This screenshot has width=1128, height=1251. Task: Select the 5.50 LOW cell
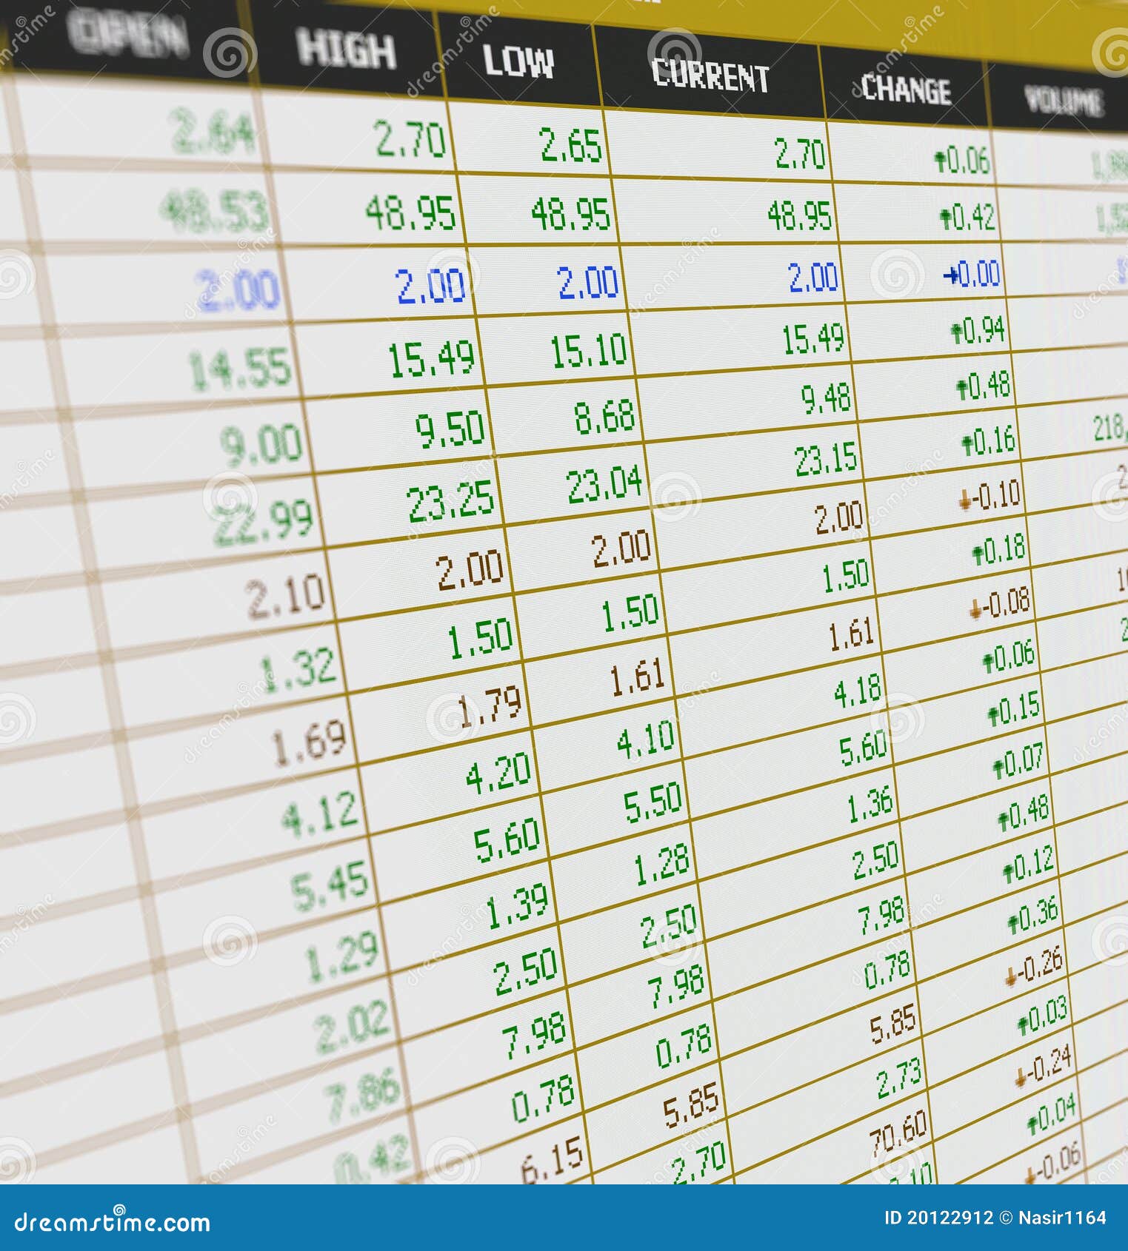653,802
